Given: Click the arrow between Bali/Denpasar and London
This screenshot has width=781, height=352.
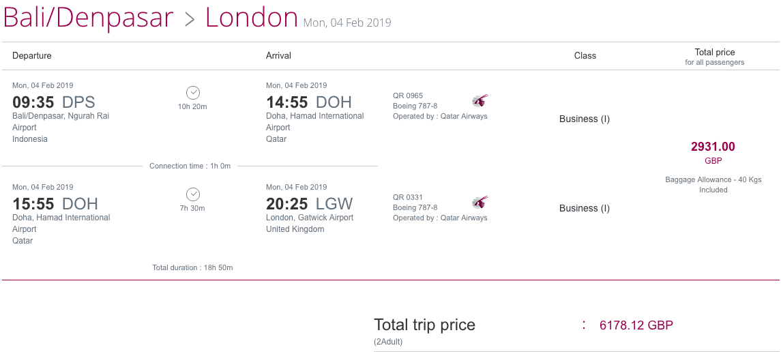Looking at the screenshot, I should [190, 19].
